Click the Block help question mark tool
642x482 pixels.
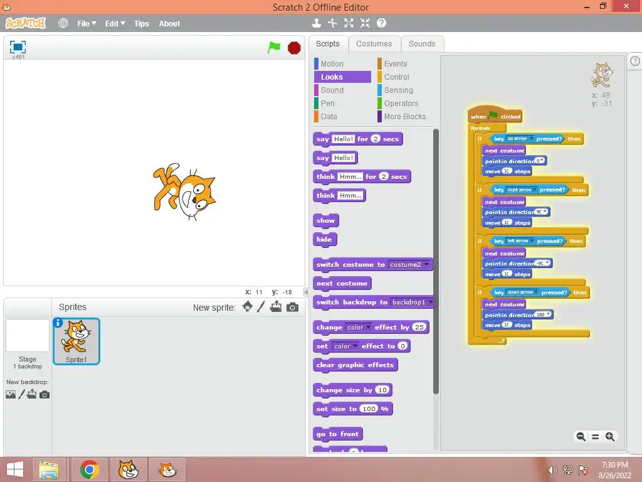(x=381, y=23)
